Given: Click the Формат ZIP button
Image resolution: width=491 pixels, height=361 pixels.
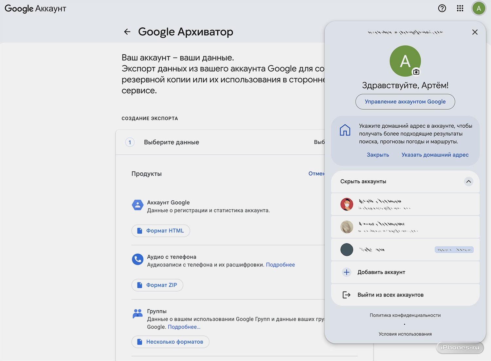Looking at the screenshot, I should 157,285.
